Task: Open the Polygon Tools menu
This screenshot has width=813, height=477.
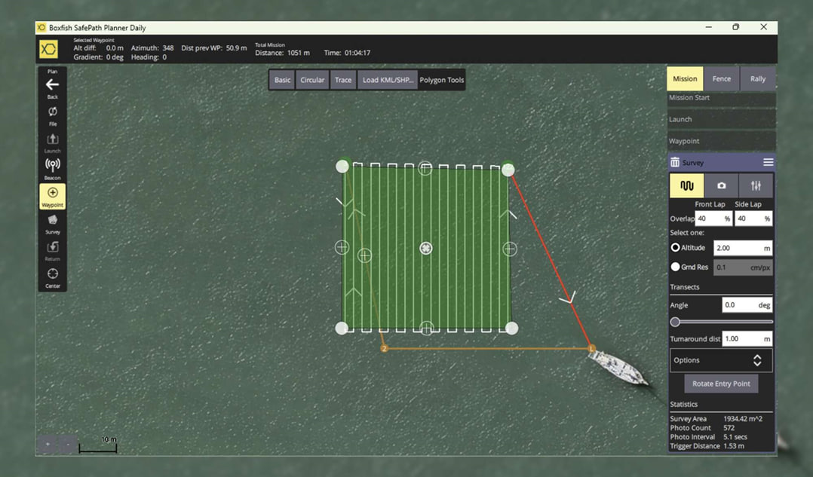Action: [442, 80]
